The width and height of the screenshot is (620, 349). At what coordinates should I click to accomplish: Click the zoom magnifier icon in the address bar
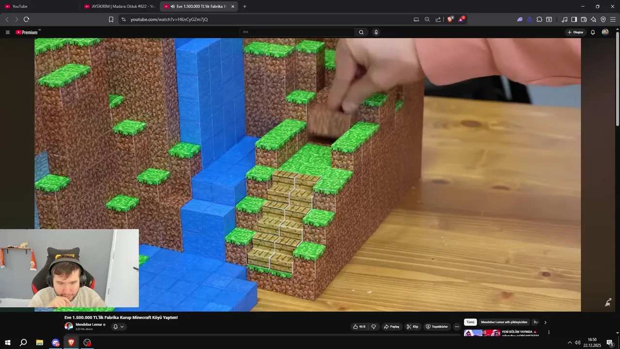coord(427,19)
